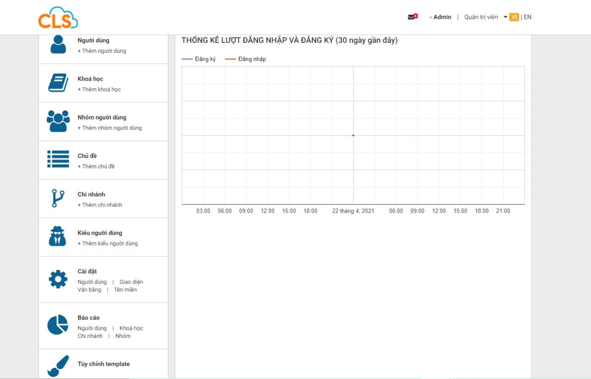This screenshot has width=591, height=379.
Task: Click the Quản trị viên role label
Action: (481, 17)
